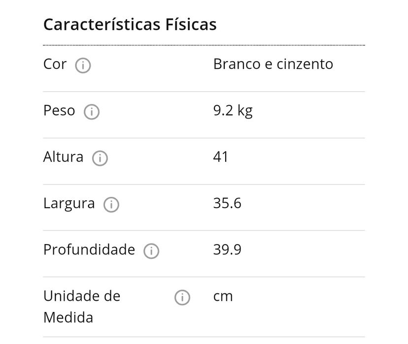Click the info icon next to Cor

(83, 65)
